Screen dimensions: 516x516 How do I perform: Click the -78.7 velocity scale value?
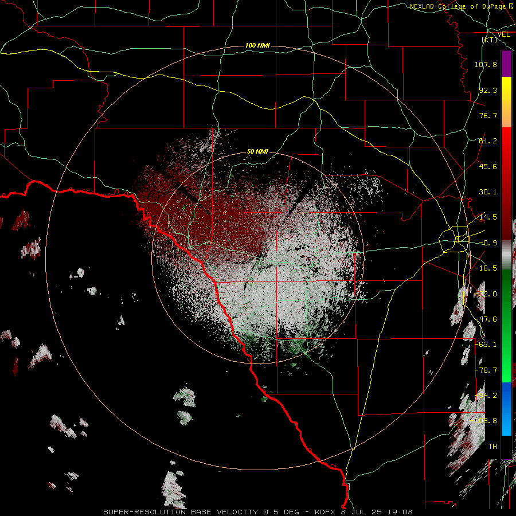point(486,370)
